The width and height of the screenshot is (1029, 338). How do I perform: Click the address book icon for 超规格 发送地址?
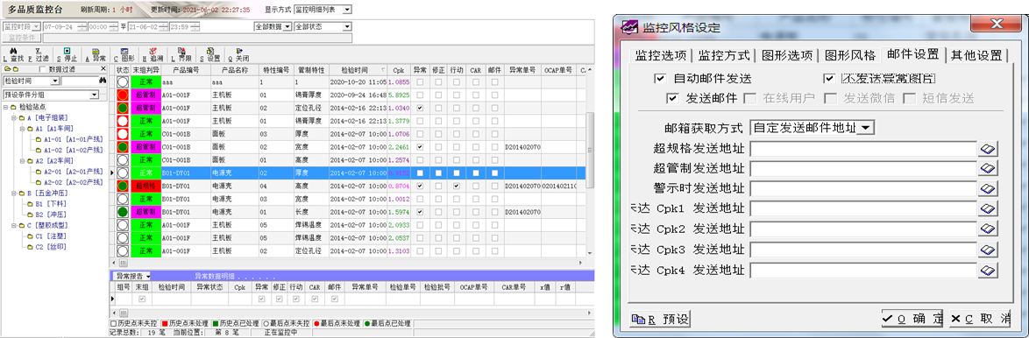pos(988,150)
